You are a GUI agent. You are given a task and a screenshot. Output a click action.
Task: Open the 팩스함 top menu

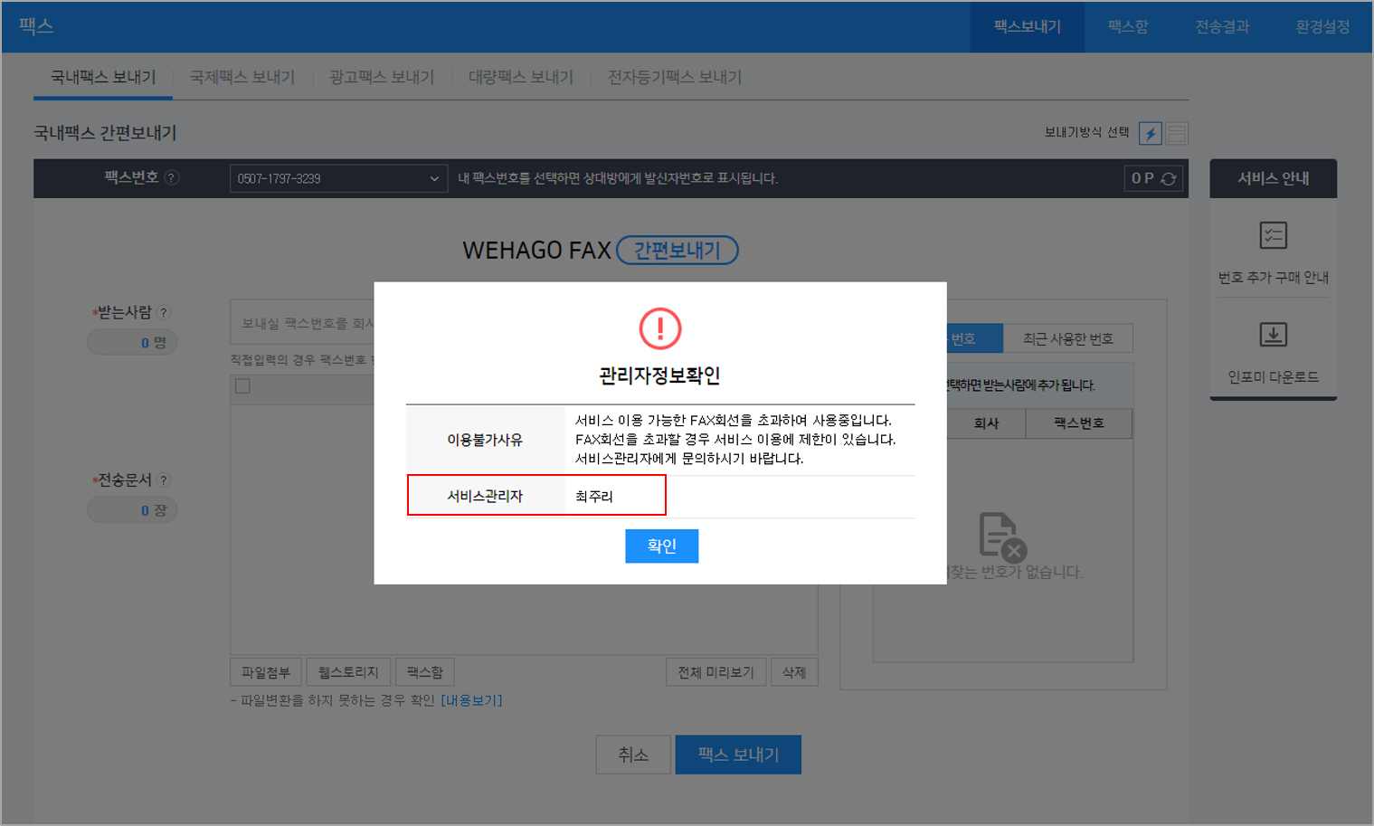tap(1127, 27)
